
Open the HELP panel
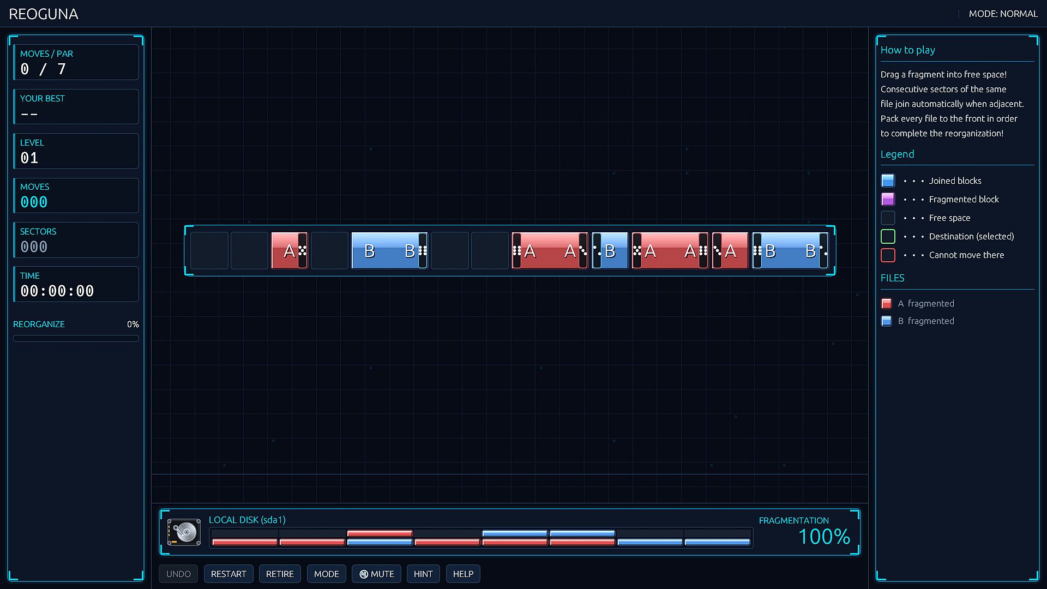click(463, 574)
